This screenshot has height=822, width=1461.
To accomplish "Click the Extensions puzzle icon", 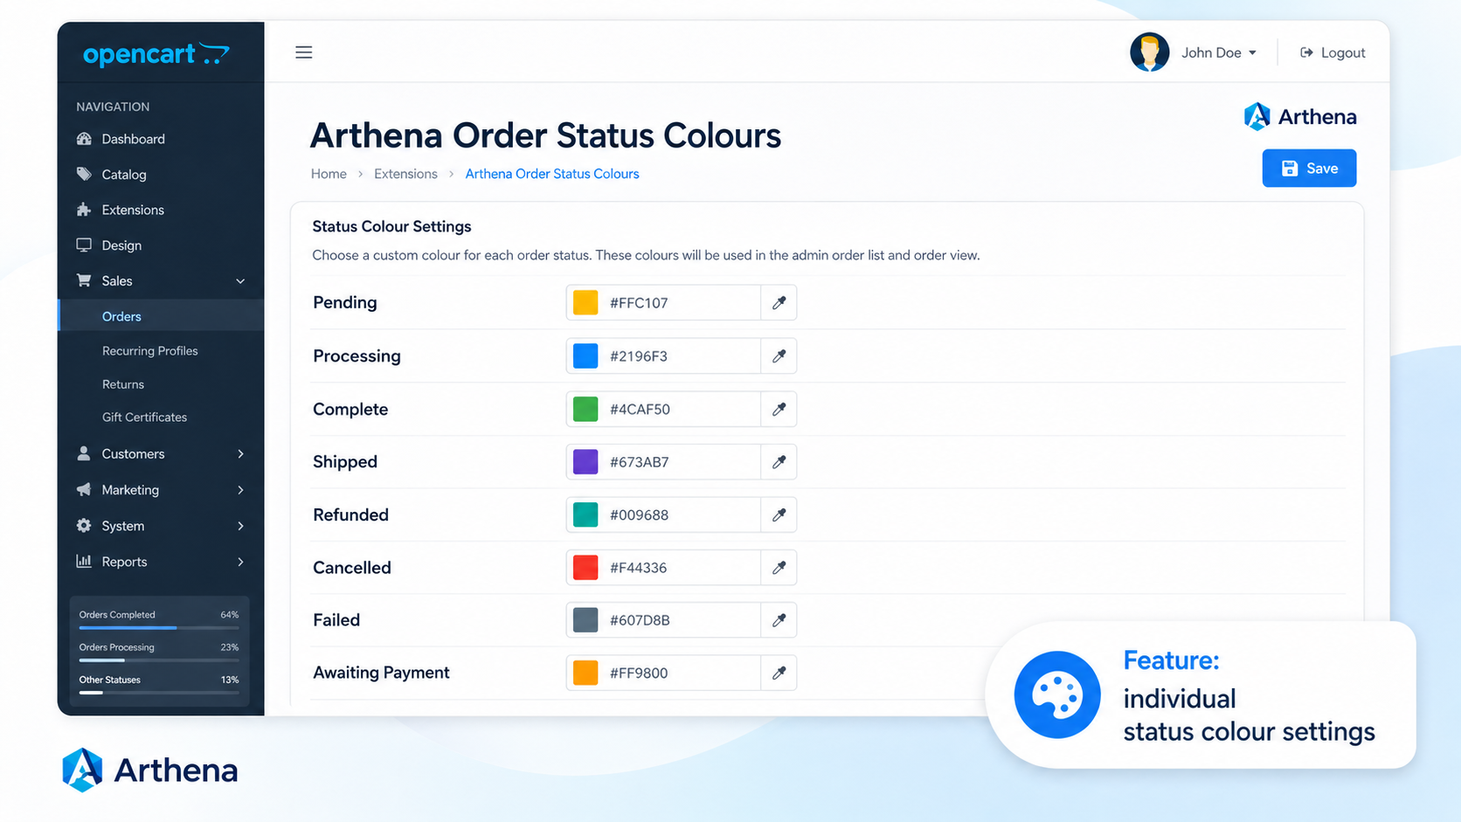I will [x=84, y=210].
